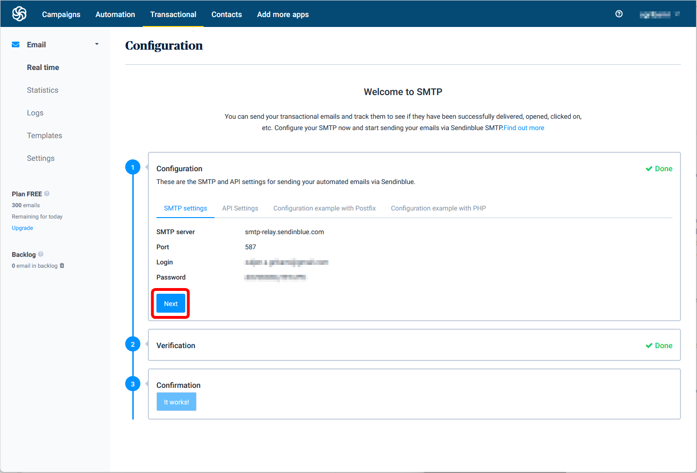Select the Transactional menu item

pos(173,14)
